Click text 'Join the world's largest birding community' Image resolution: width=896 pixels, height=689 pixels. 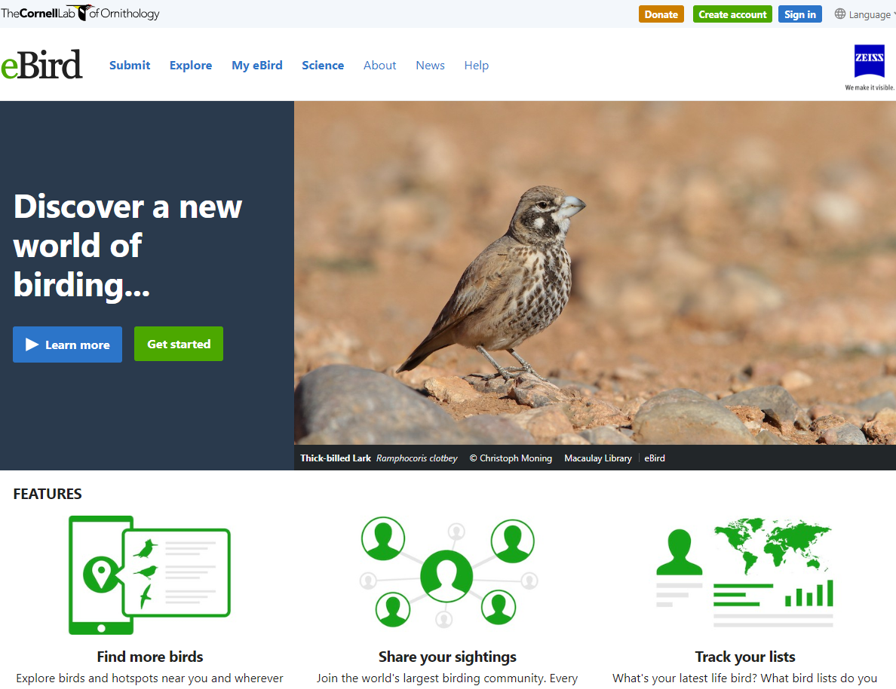click(x=431, y=678)
